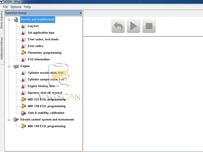Click the icon next to Cylinder acceleration, test
The height and width of the screenshot is (152, 203).
[23, 73]
